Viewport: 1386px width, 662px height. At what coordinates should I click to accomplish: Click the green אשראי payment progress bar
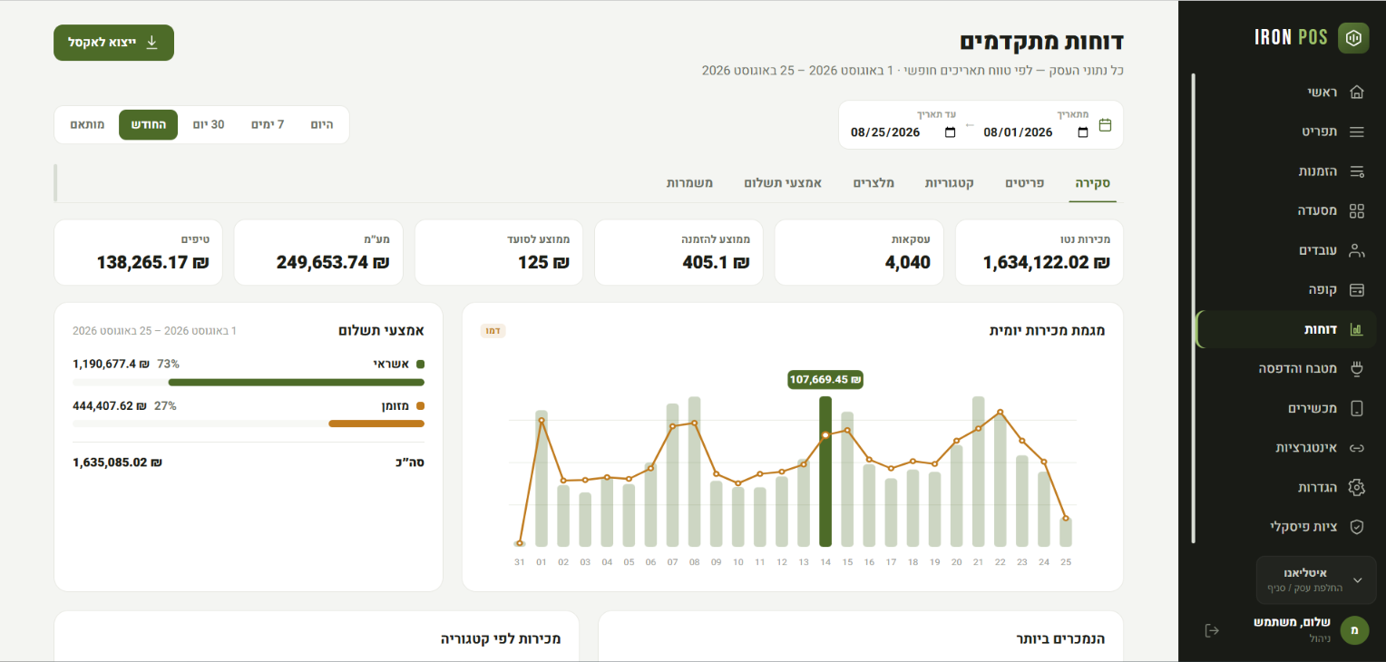(296, 382)
